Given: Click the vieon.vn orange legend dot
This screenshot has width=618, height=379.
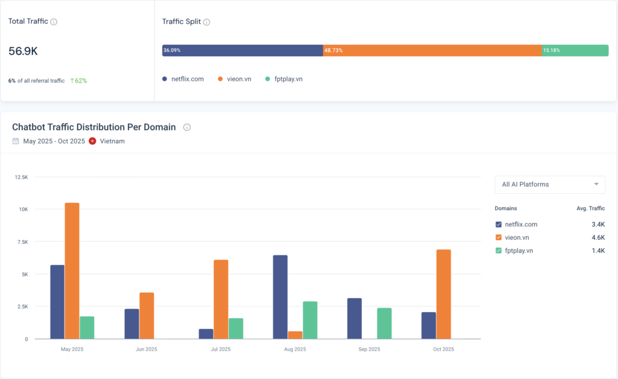Looking at the screenshot, I should (220, 79).
